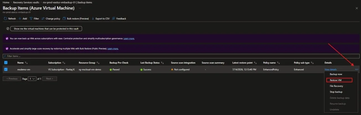Go to Home breadcrumb
This screenshot has height=115, width=361.
tap(6, 2)
